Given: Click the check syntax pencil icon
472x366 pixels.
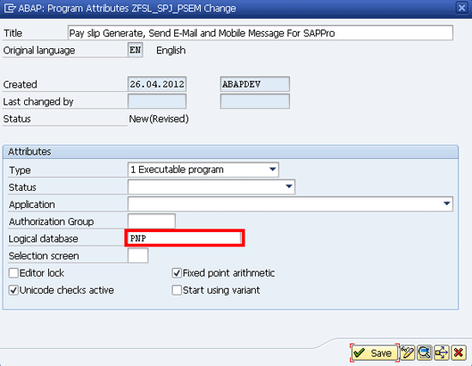Looking at the screenshot, I should point(408,353).
